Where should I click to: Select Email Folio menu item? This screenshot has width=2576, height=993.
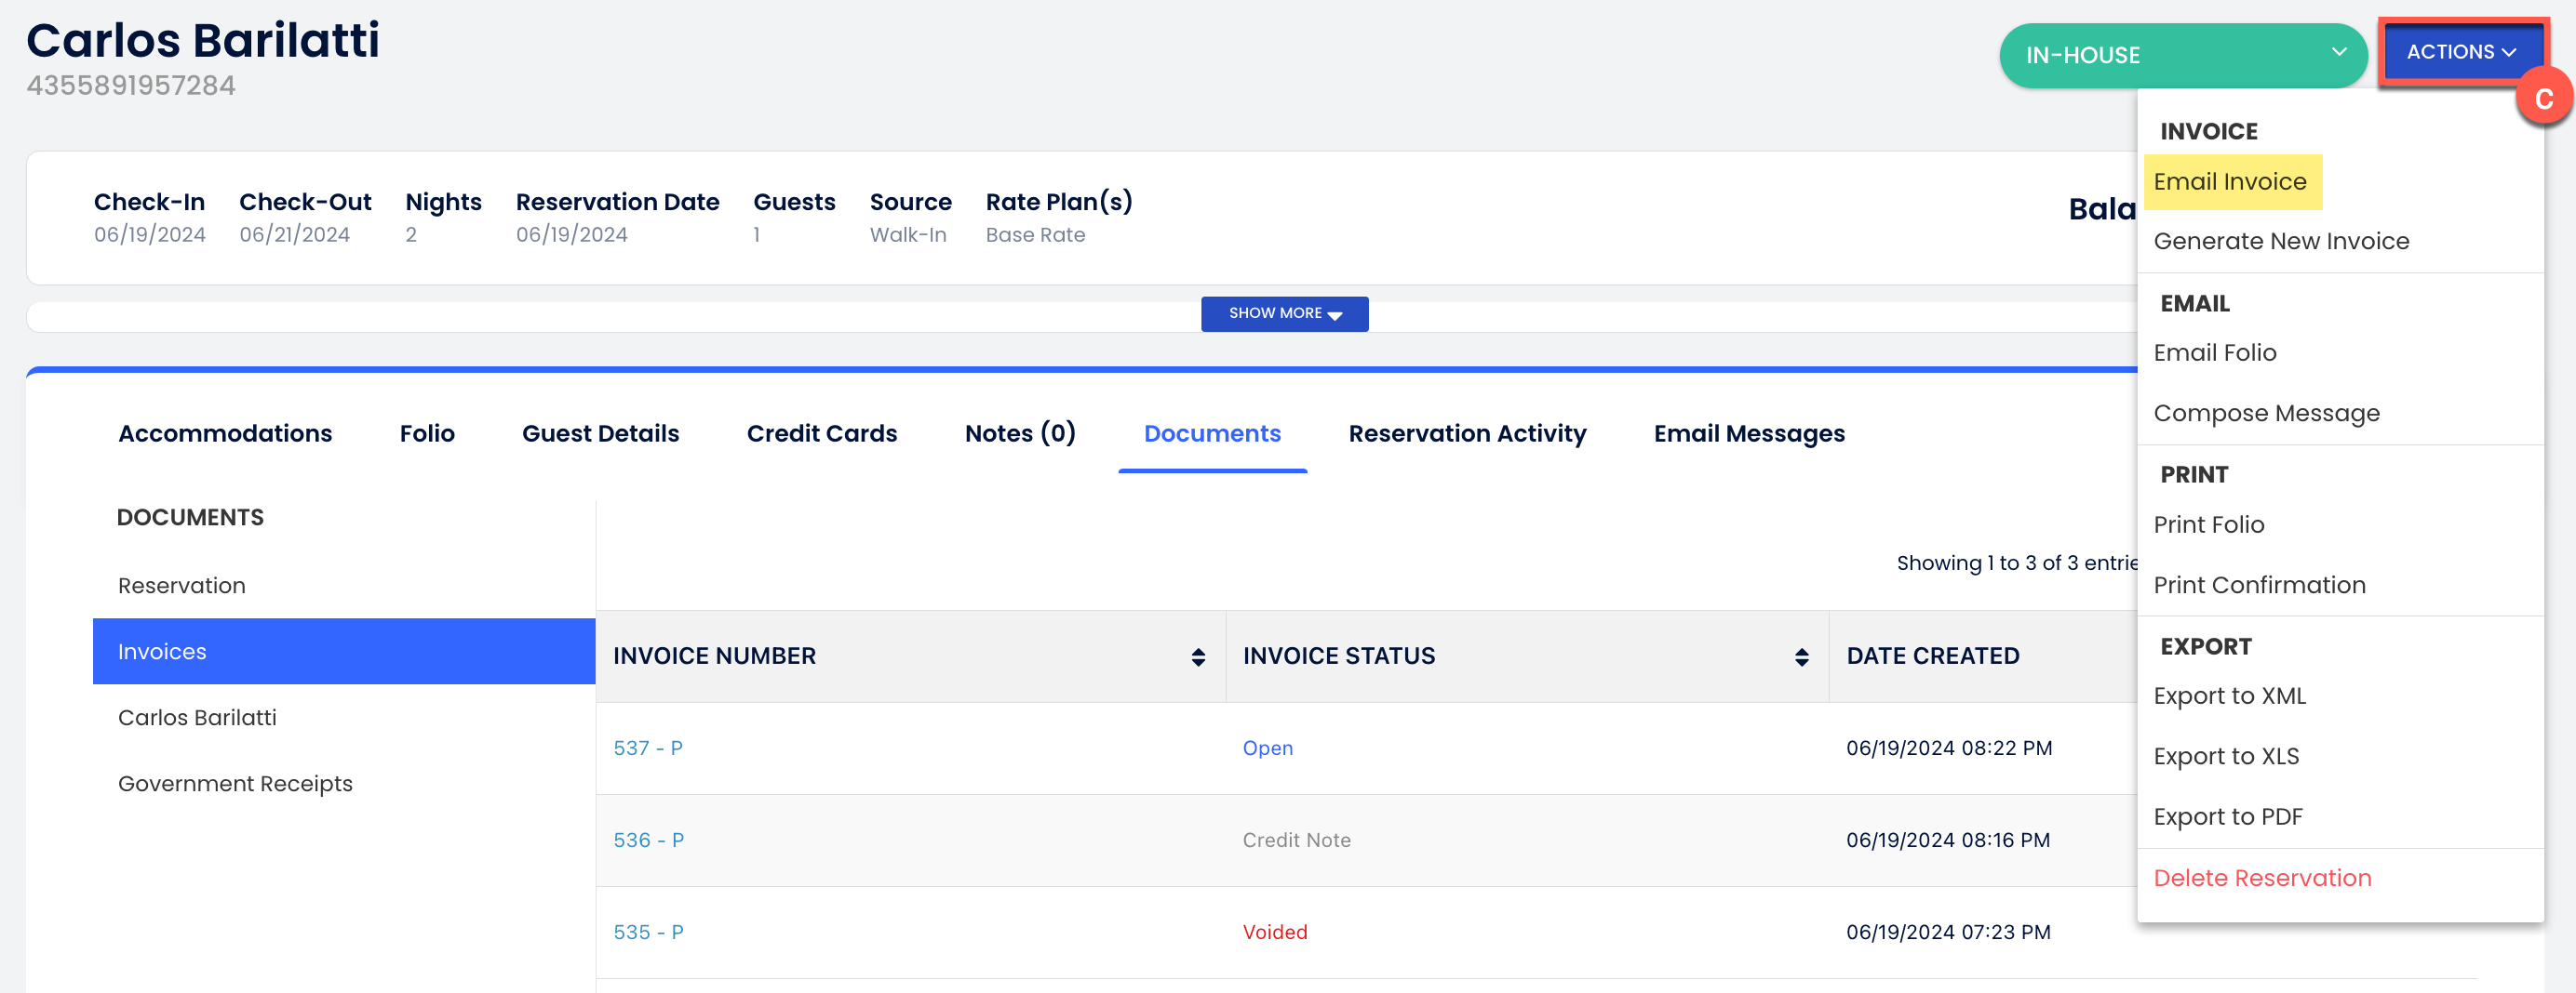click(2214, 352)
